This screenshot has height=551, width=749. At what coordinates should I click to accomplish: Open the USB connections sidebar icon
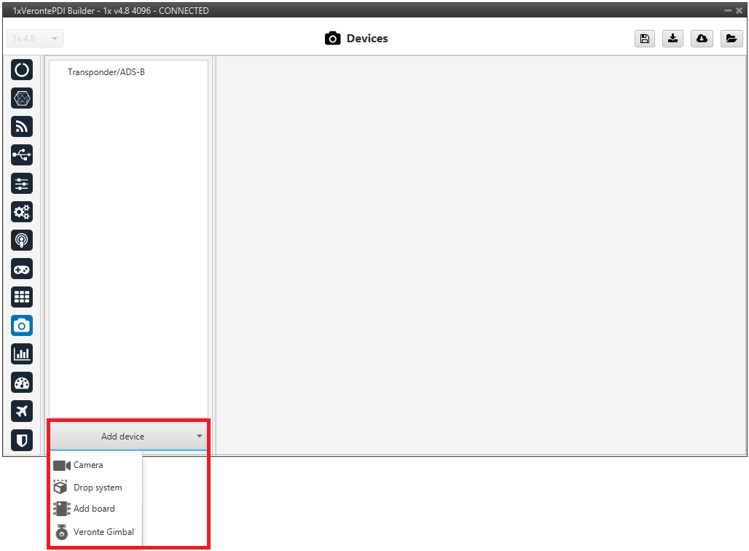22,155
